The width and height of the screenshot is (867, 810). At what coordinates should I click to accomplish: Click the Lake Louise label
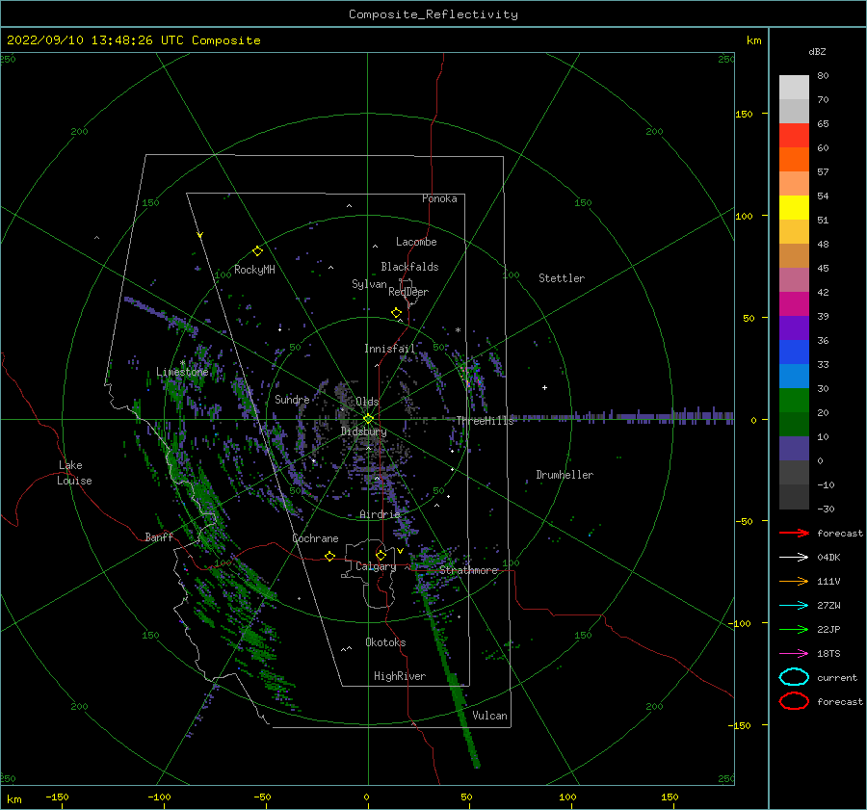click(x=74, y=473)
